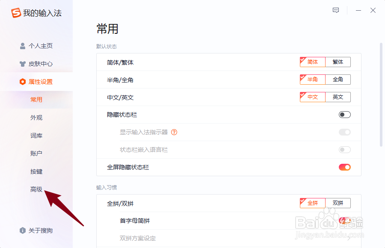The height and width of the screenshot is (248, 385).
Task: Select 属性设置 hexagon icon
Action: (x=23, y=82)
